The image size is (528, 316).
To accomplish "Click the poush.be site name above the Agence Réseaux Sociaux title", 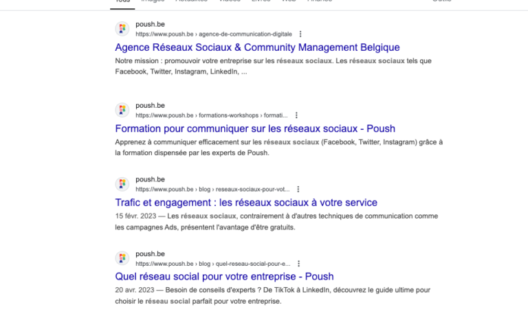I will click(x=150, y=24).
